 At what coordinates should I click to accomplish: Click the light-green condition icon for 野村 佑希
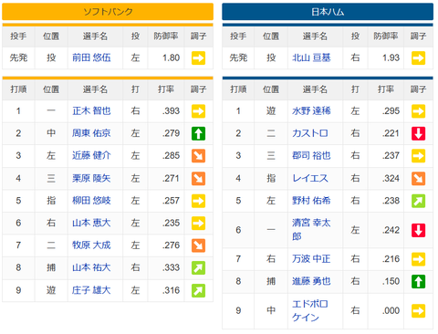point(418,201)
